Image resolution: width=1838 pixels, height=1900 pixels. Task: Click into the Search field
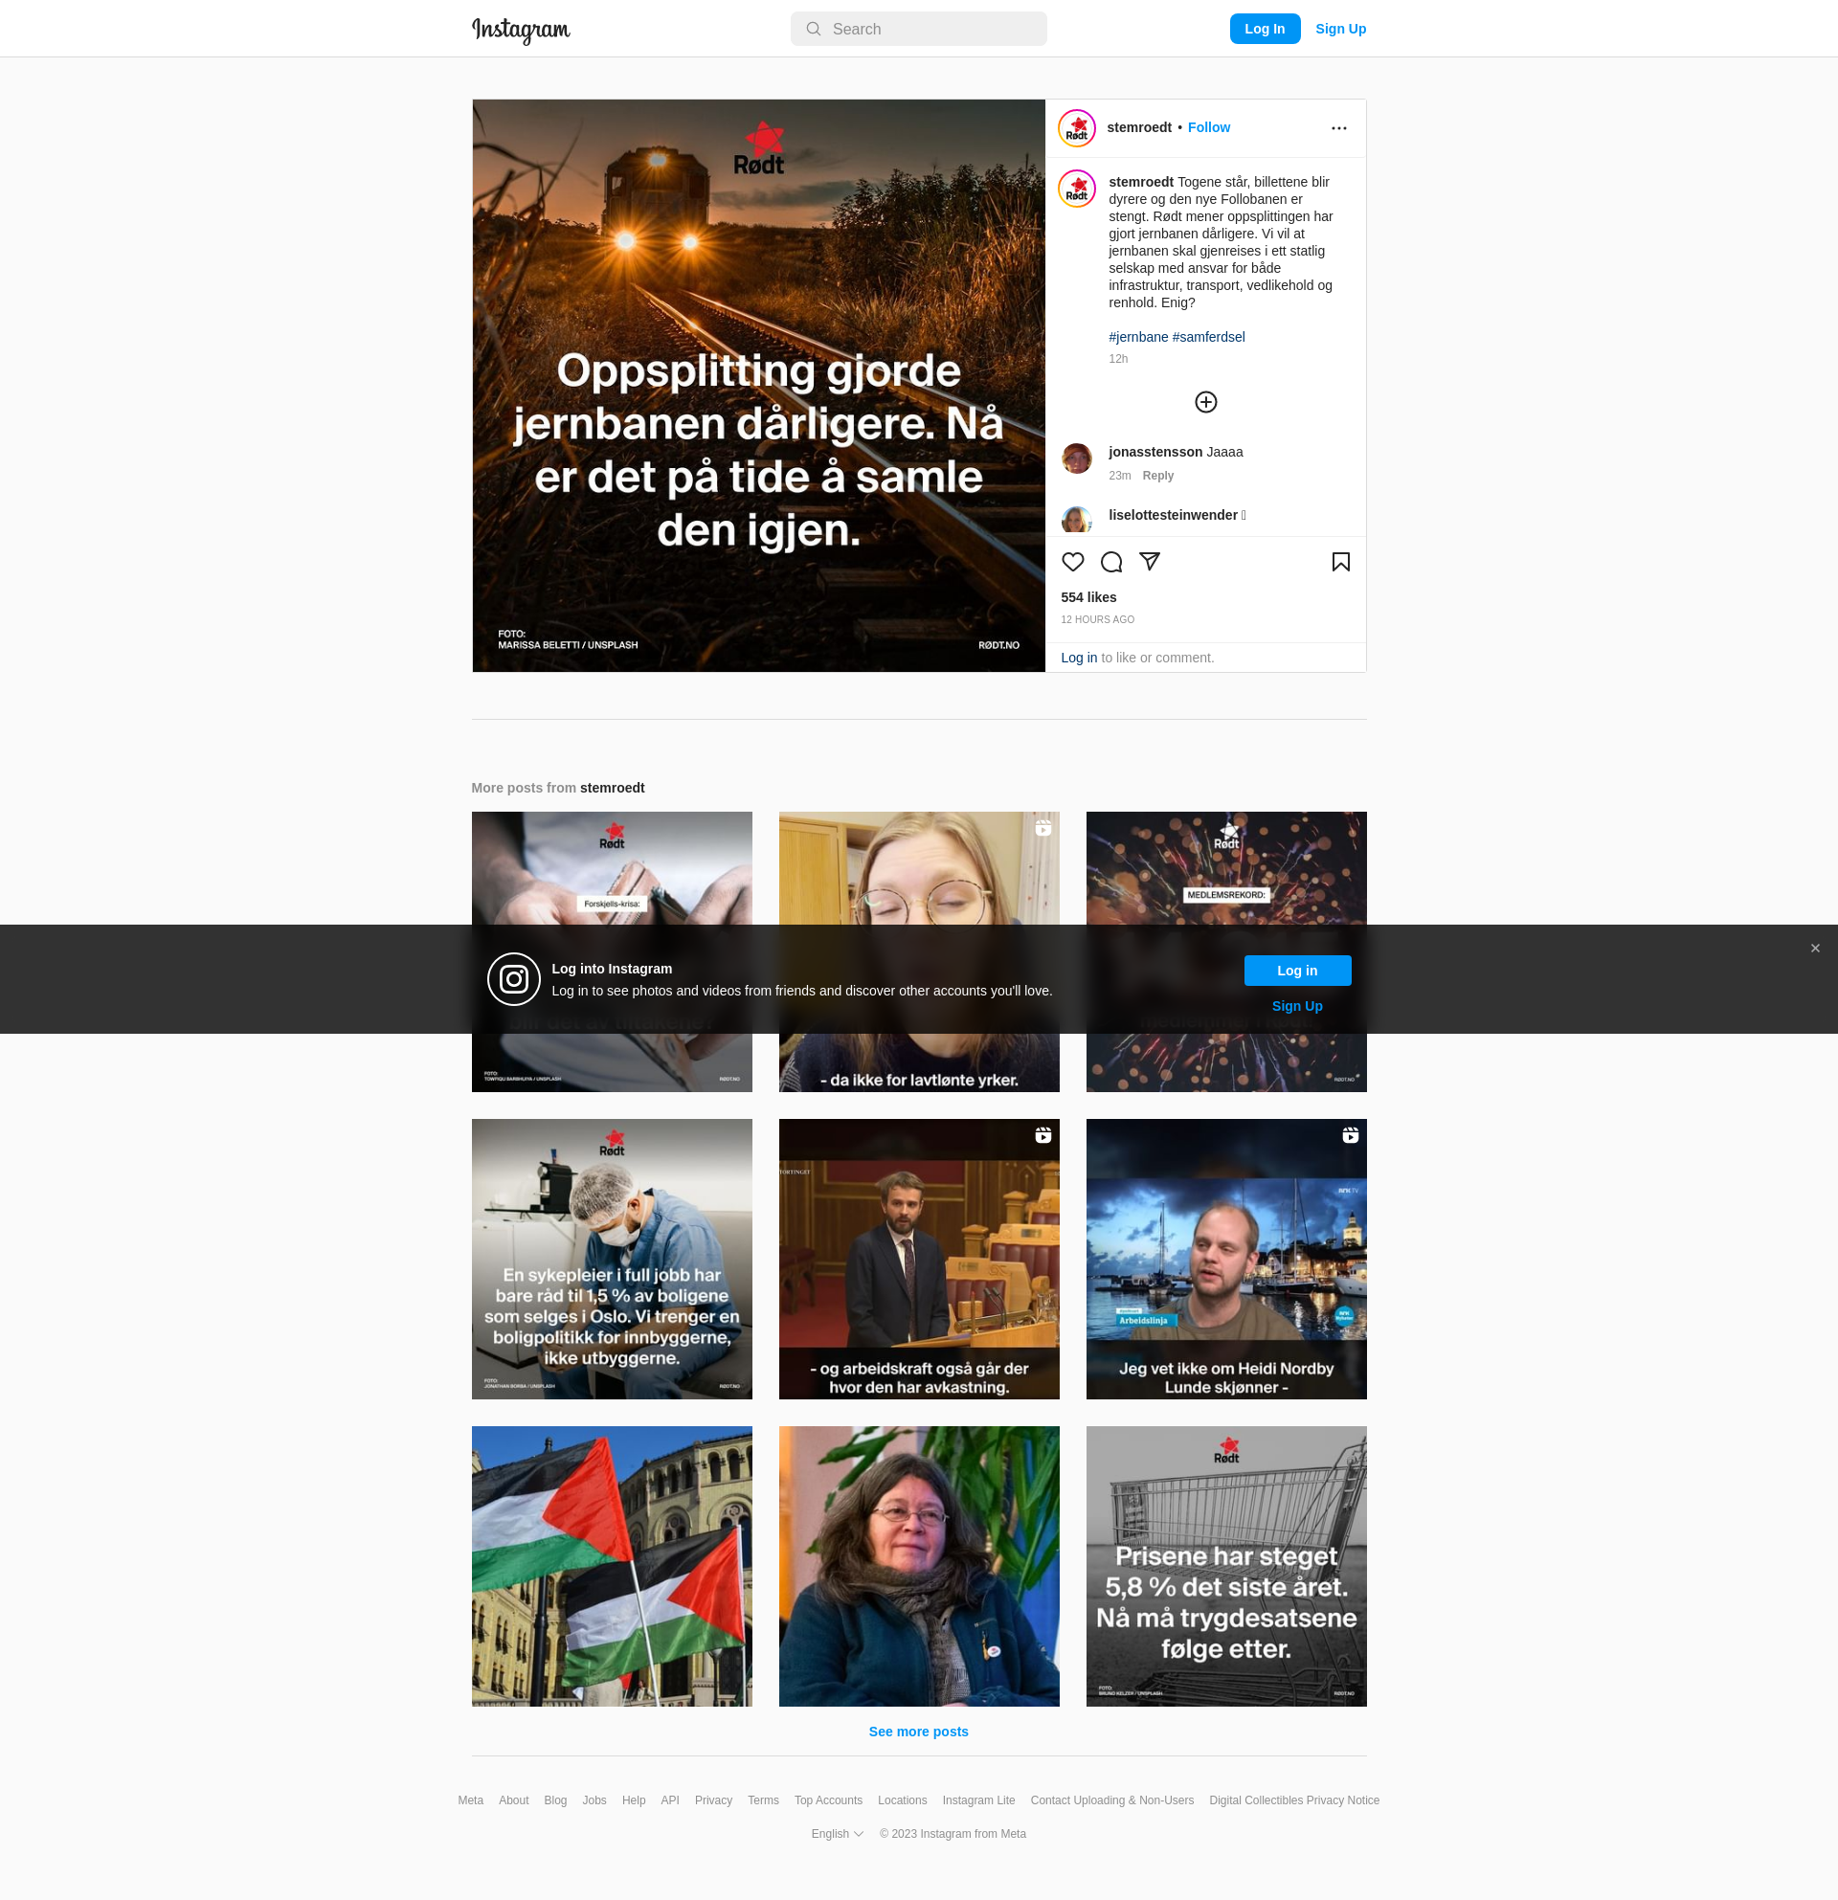coord(918,29)
